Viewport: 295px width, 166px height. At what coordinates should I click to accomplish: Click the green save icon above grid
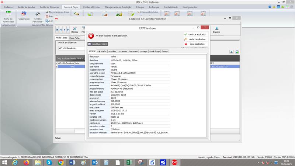coord(237,52)
